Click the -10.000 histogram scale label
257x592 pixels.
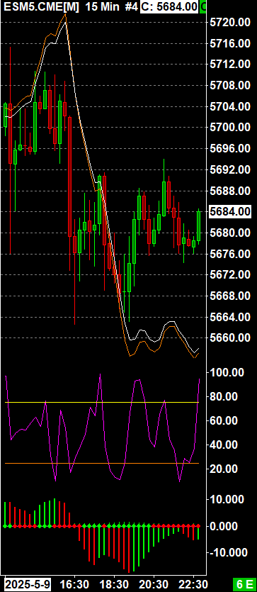click(230, 553)
